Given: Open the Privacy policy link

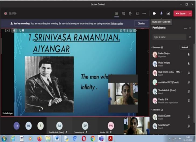Looking at the screenshot, I should click(x=117, y=24).
